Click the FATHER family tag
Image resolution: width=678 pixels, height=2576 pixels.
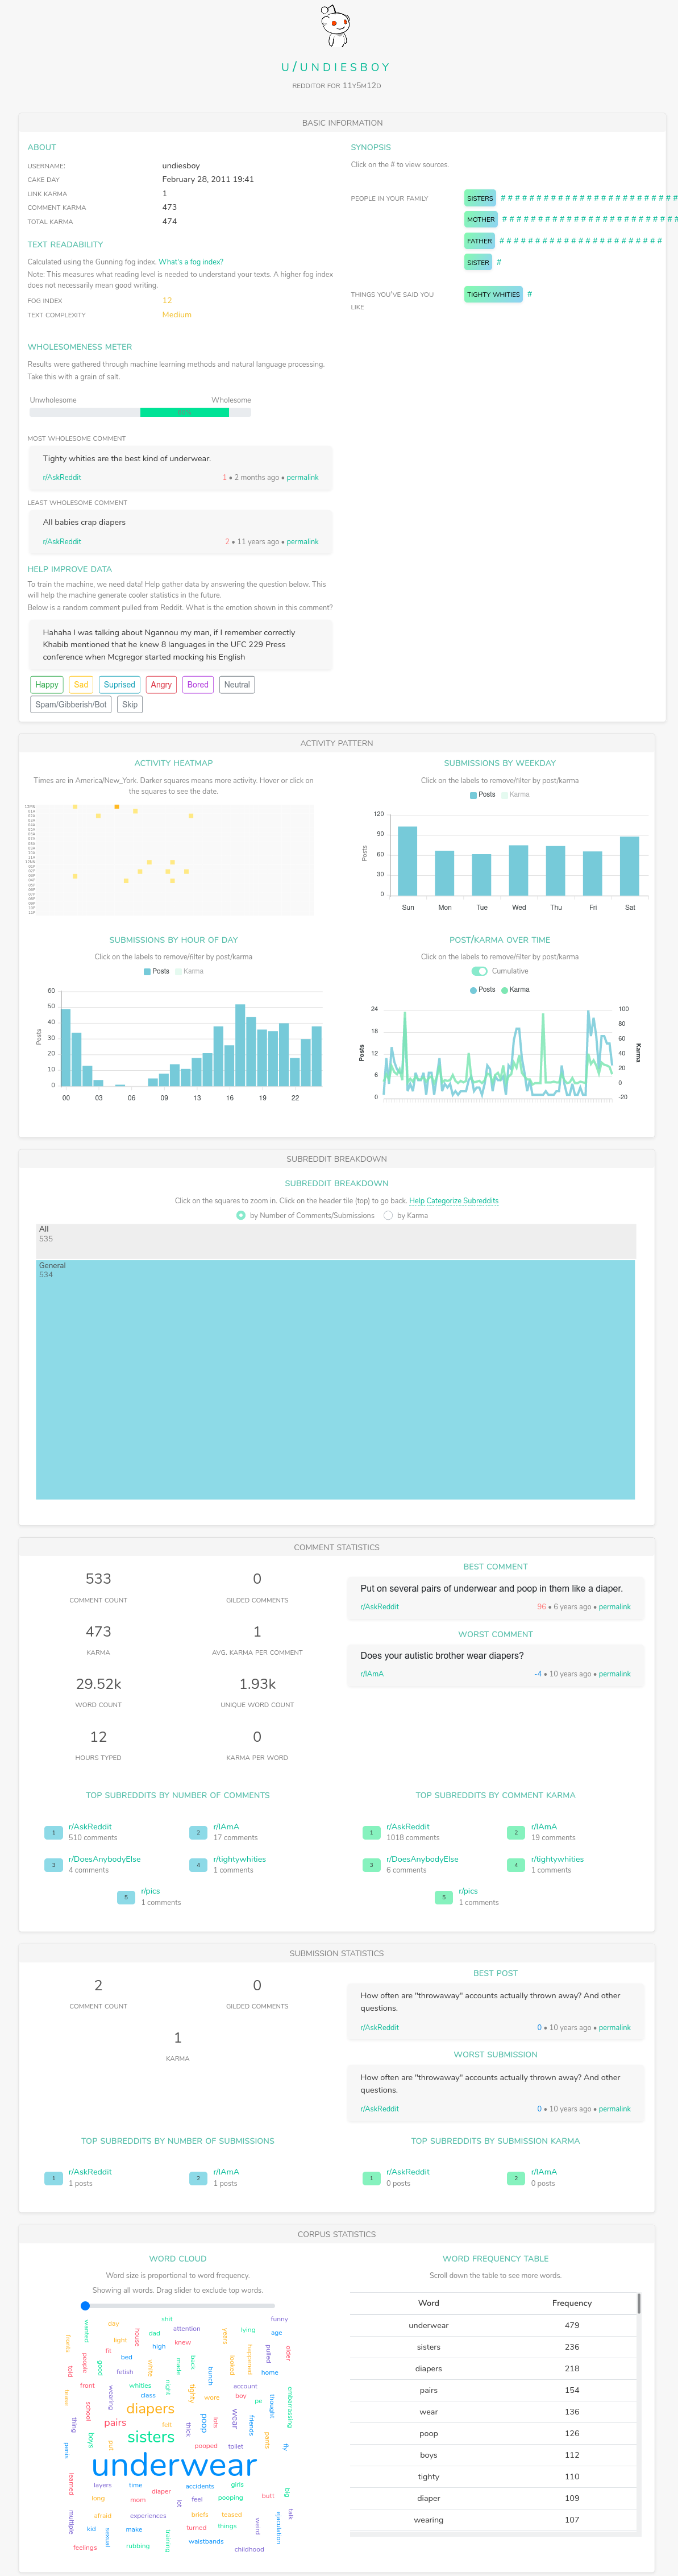(480, 241)
